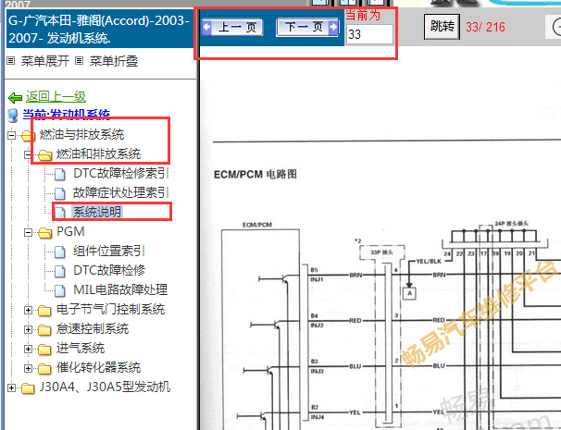Click 当前:发动机系统 link
Image resolution: width=561 pixels, height=430 pixels.
(x=66, y=115)
